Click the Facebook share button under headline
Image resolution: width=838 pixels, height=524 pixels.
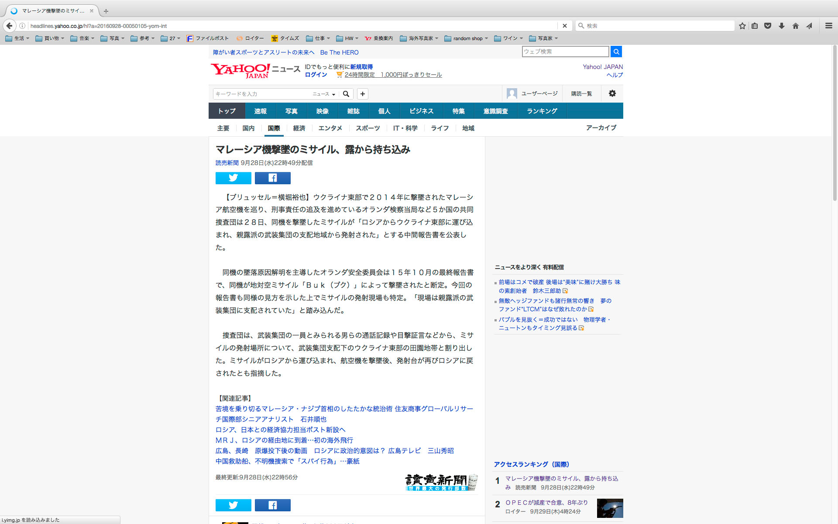point(272,178)
